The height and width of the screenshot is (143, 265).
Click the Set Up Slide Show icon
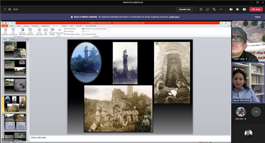[x=39, y=32]
